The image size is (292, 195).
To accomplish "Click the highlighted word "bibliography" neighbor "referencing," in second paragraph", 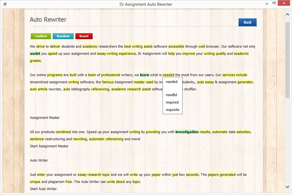I will pyautogui.click(x=100, y=89).
